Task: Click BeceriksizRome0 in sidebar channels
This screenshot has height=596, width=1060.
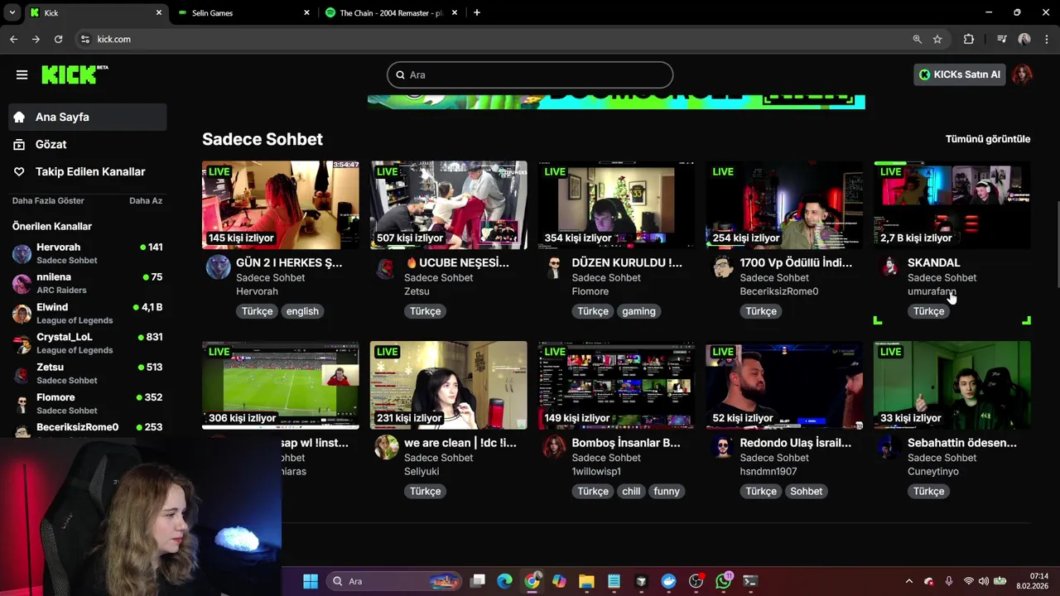Action: (77, 427)
